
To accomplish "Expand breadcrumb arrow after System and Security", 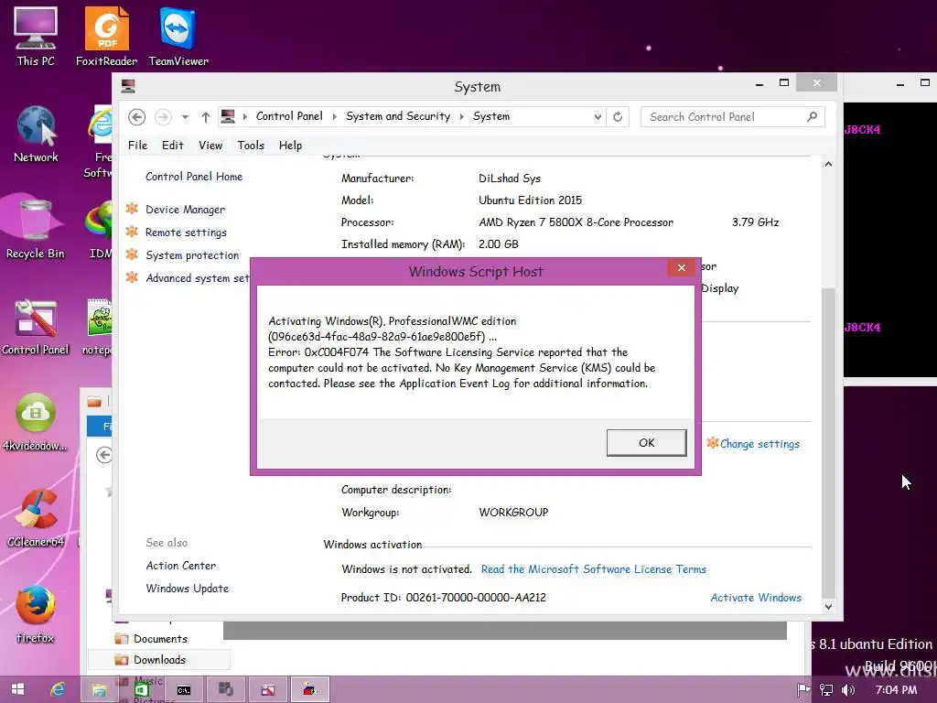I will click(x=462, y=116).
